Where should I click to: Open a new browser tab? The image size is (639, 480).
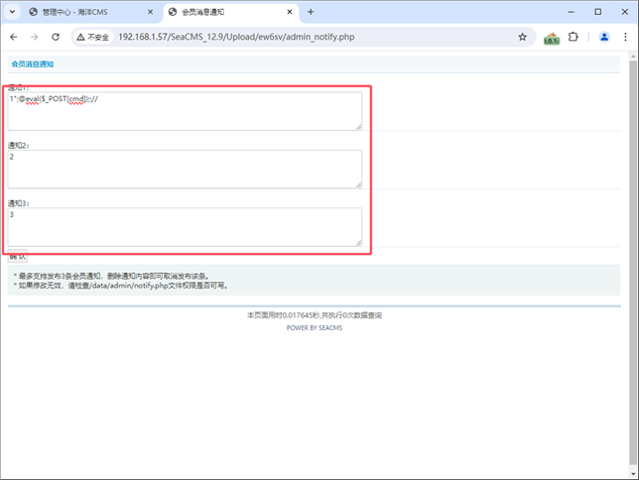coord(311,12)
